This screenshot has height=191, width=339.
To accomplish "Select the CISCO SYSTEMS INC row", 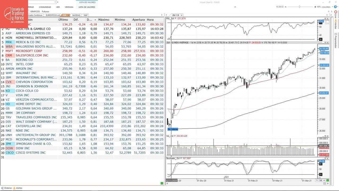I will tap(82, 153).
